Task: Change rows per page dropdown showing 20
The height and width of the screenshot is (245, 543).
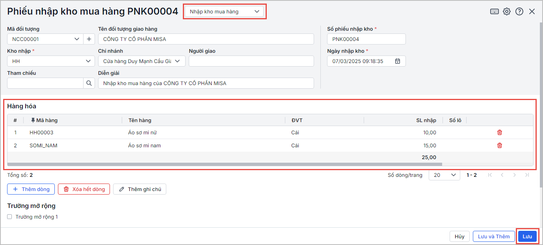Action: click(x=444, y=175)
